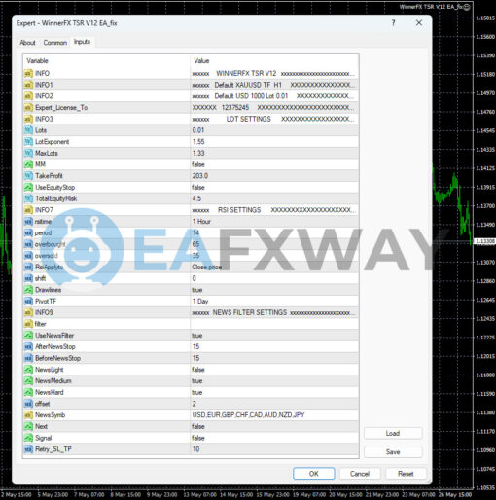Click the Load button

tap(393, 433)
